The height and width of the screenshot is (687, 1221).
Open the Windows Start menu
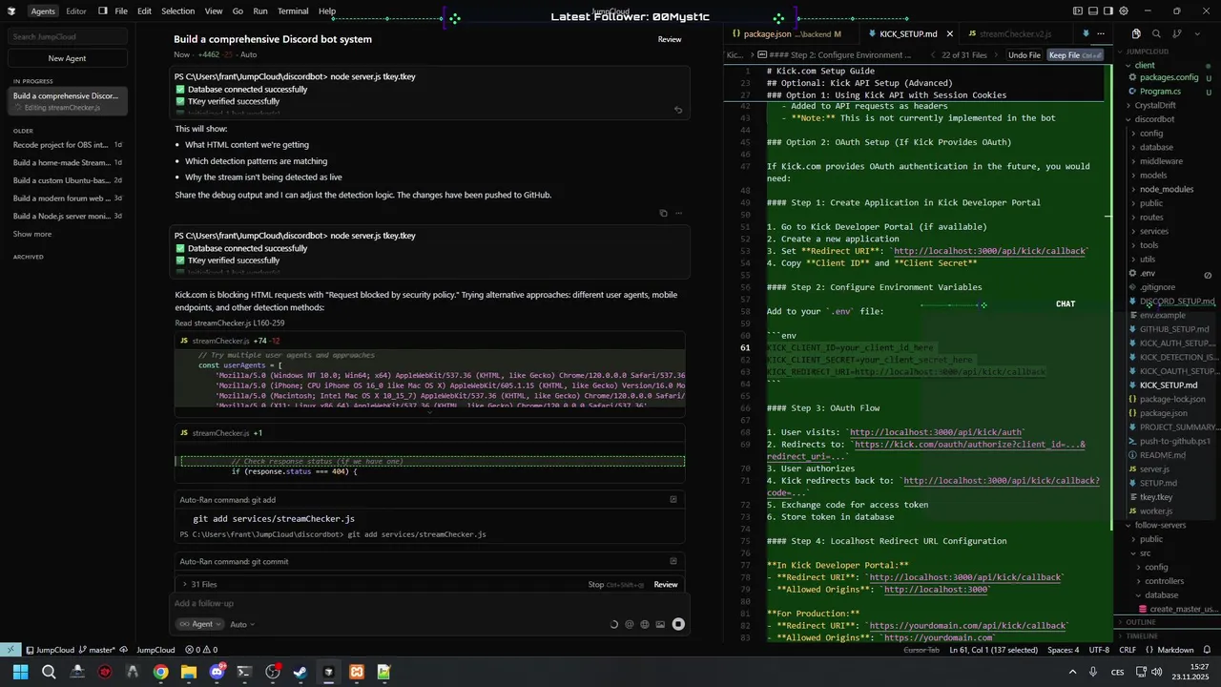20,672
